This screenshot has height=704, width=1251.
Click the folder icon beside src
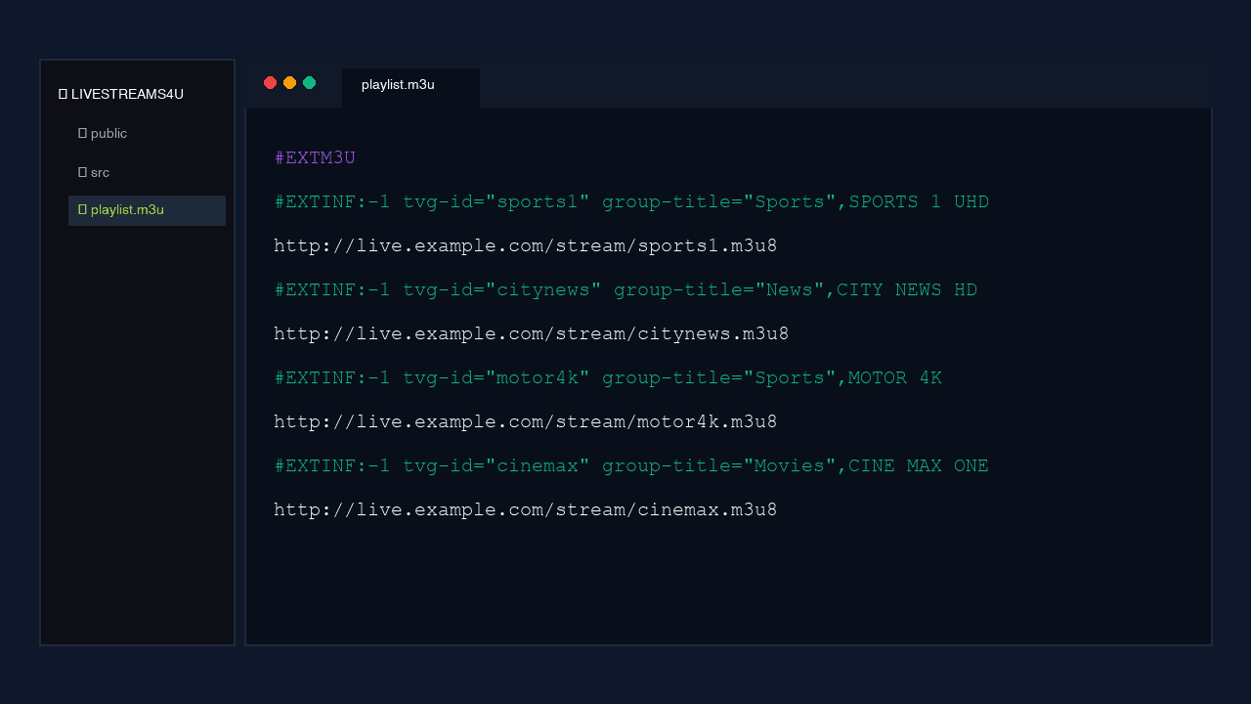tap(82, 172)
